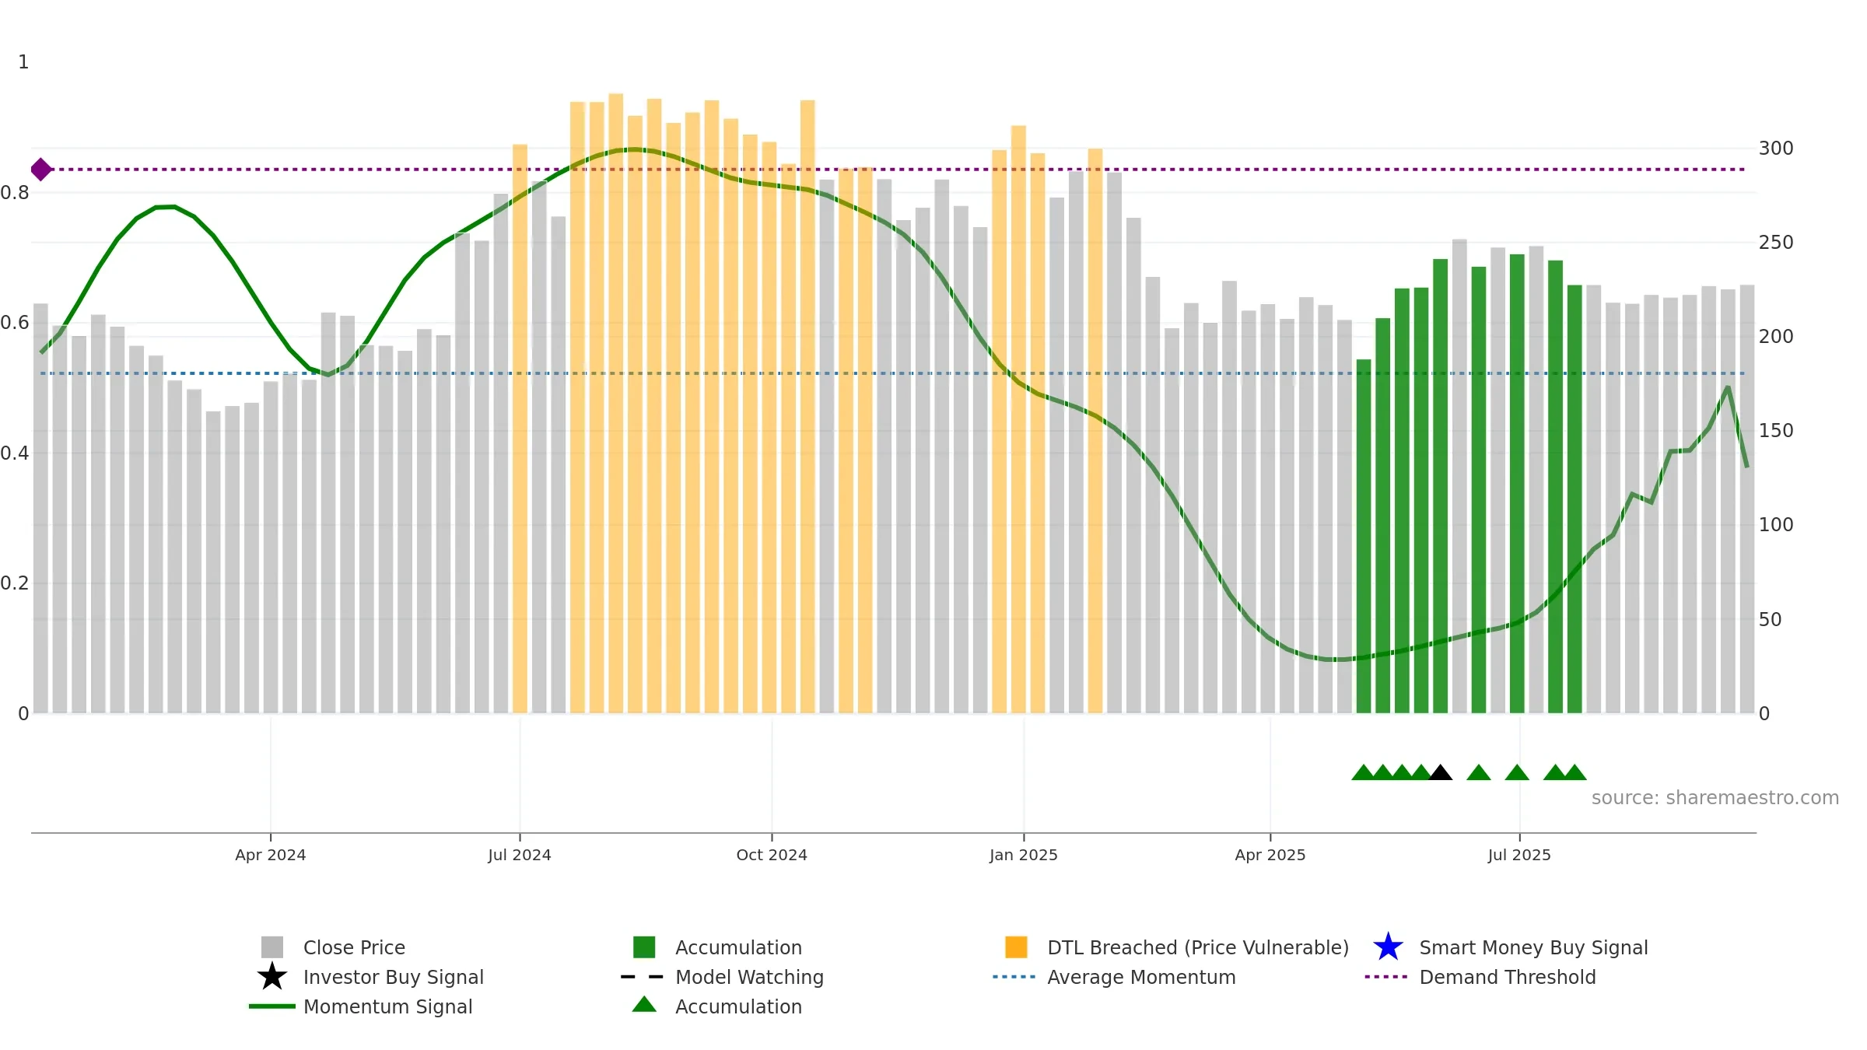Click the black Investor Buy Signal star
This screenshot has width=1867, height=1050.
(x=272, y=977)
